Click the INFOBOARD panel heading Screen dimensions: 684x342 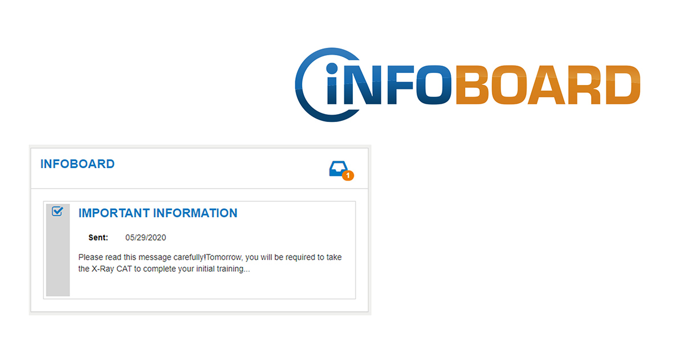pos(78,164)
